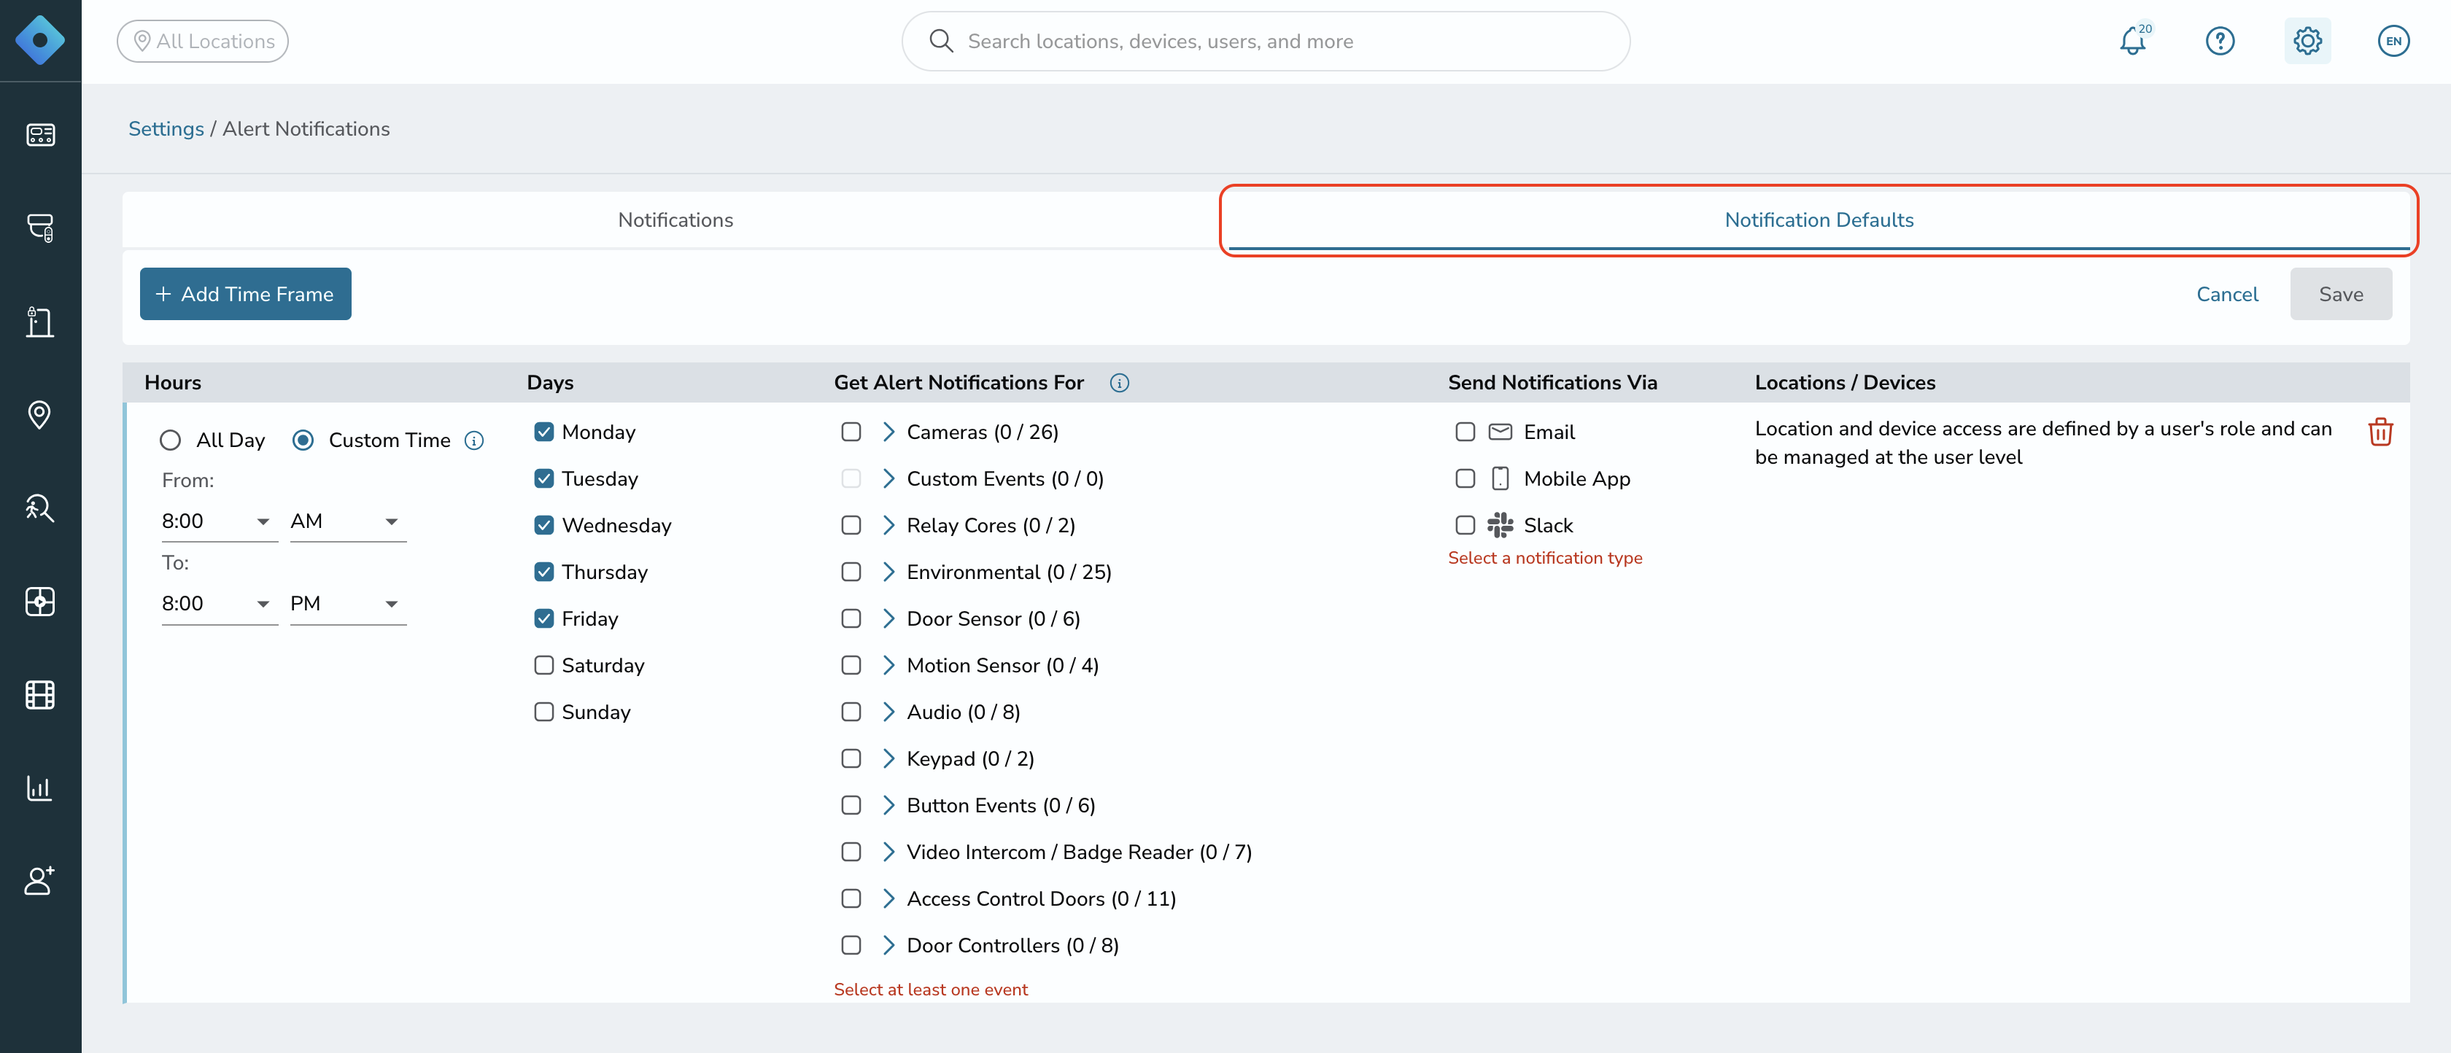Open the cameras sidebar icon
Image resolution: width=2451 pixels, height=1053 pixels.
40,228
